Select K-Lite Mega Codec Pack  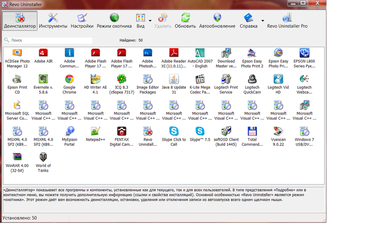coord(200,85)
